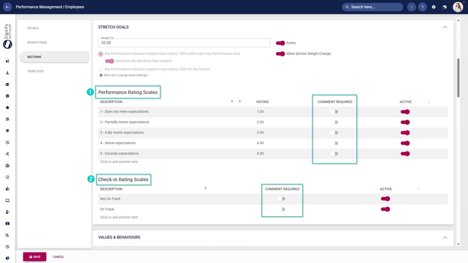Sort Check-in Rating Scales by Description

click(x=205, y=188)
